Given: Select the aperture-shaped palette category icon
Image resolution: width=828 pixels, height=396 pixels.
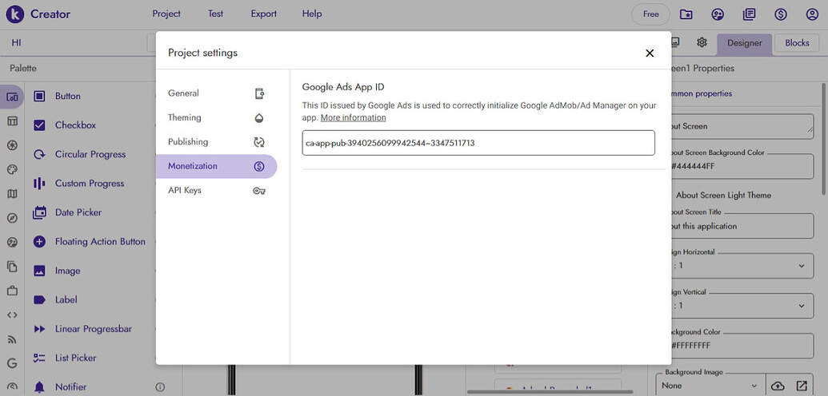Looking at the screenshot, I should (x=12, y=145).
